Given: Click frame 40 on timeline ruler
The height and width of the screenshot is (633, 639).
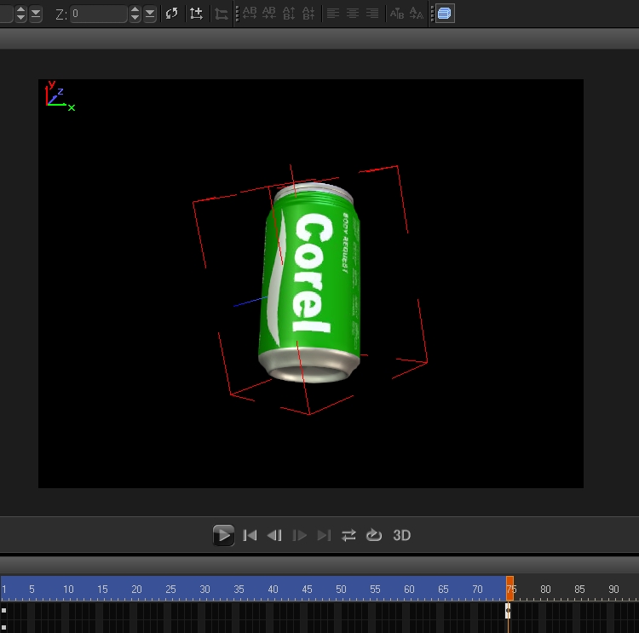Looking at the screenshot, I should 273,590.
